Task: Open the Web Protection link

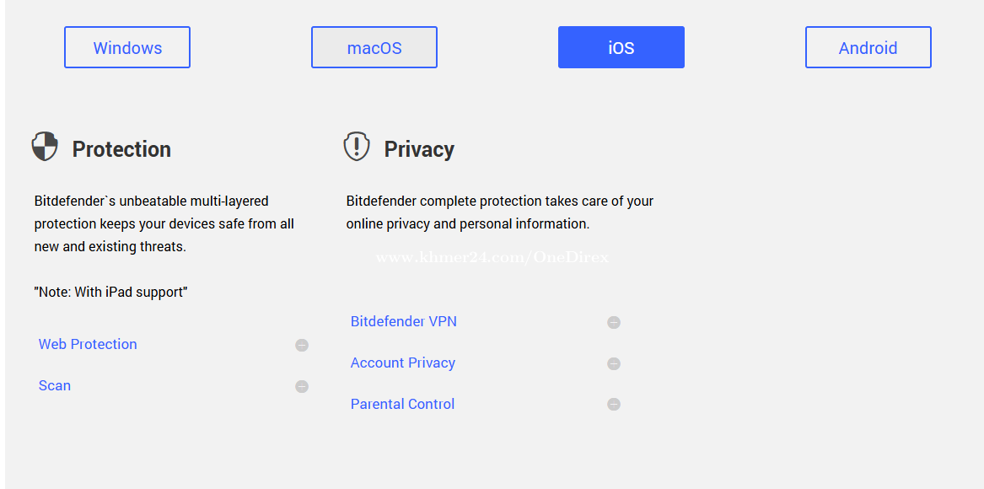Action: pos(88,344)
